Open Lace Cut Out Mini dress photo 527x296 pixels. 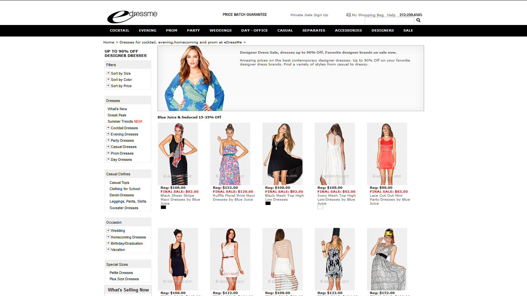(x=387, y=154)
